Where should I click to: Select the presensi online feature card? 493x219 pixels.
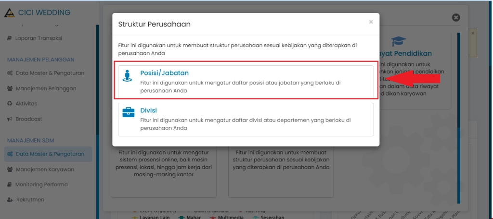point(164,172)
